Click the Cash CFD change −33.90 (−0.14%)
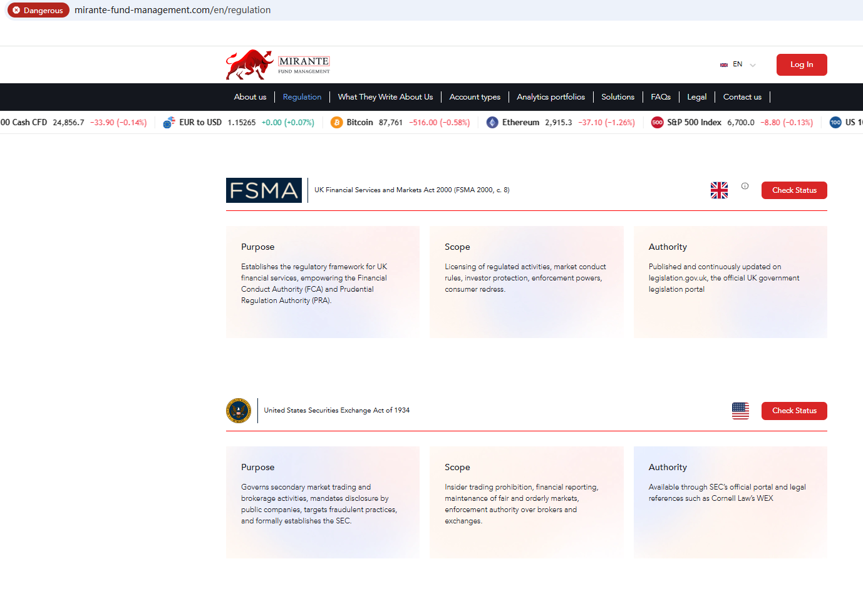 118,123
